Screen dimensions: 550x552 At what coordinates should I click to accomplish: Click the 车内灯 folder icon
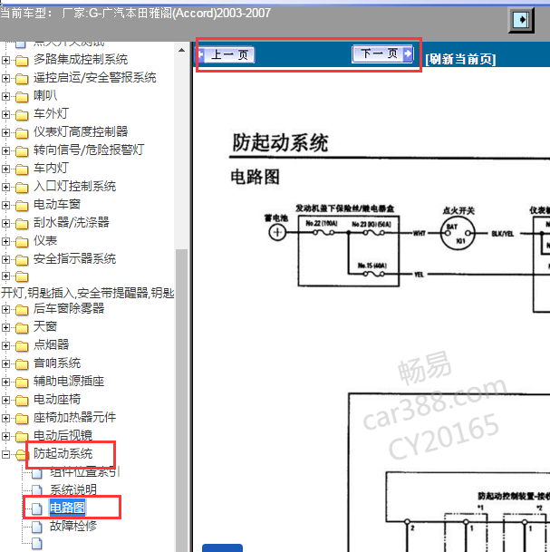(x=22, y=169)
